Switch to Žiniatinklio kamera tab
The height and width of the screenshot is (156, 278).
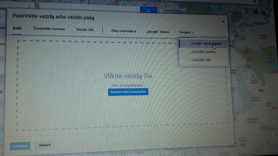click(49, 29)
